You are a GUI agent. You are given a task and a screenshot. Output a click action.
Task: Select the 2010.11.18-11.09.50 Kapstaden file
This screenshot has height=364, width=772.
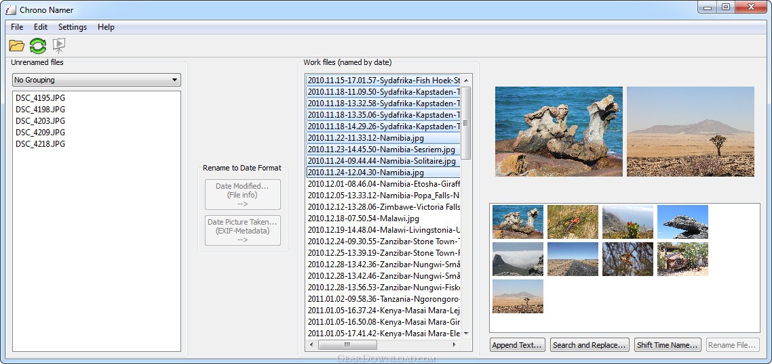383,91
